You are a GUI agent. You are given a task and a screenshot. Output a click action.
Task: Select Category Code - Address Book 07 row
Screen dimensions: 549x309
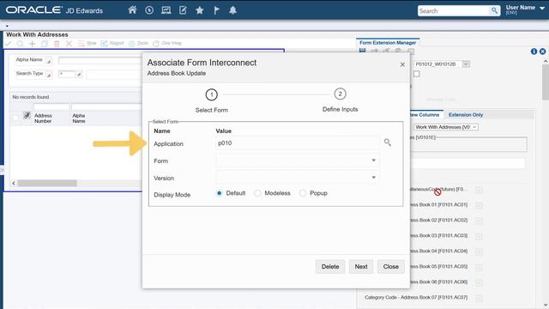click(416, 298)
